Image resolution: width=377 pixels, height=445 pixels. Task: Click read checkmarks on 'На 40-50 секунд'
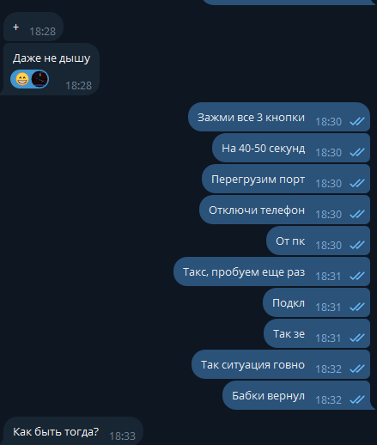pyautogui.click(x=357, y=152)
